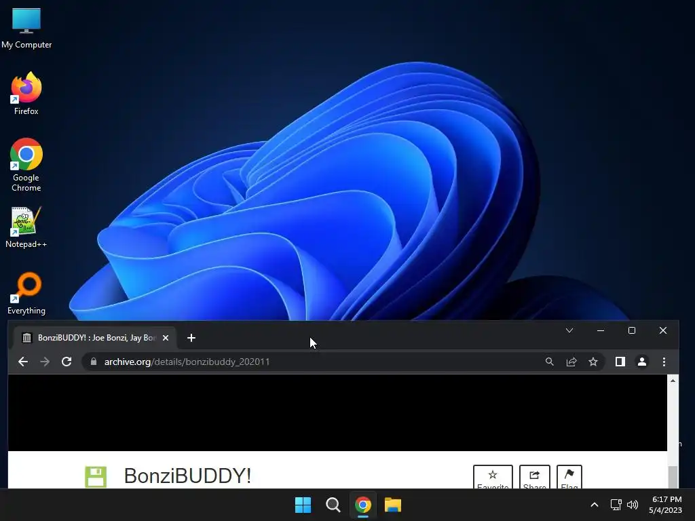The image size is (695, 521).
Task: Open File Explorer from taskbar
Action: coord(393,505)
